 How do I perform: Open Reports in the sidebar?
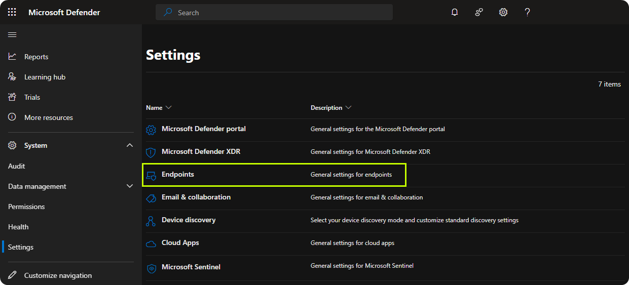pos(36,57)
